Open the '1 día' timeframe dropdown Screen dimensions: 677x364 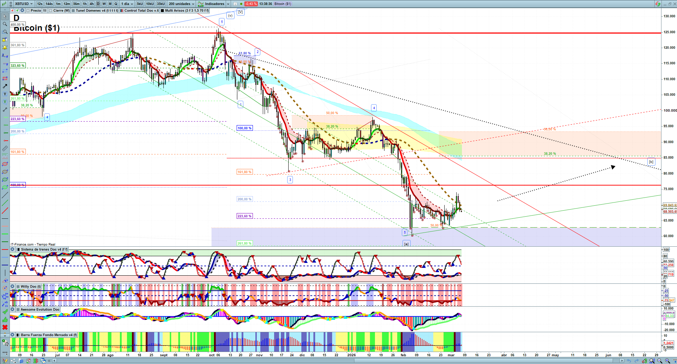pyautogui.click(x=127, y=4)
